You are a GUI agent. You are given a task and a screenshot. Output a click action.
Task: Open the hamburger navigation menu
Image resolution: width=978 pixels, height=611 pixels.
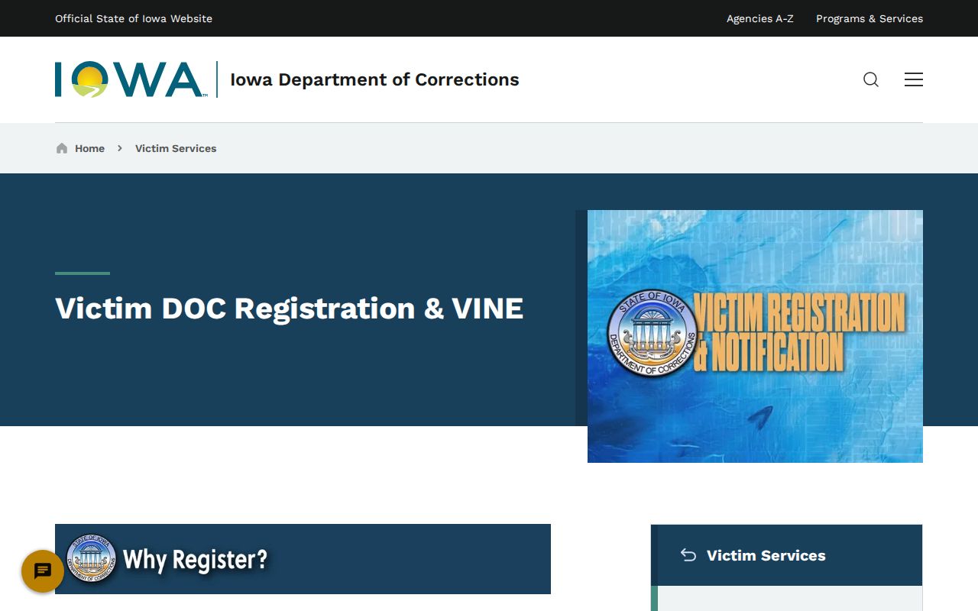point(914,79)
